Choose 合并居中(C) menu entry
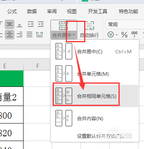This screenshot has height=149, width=144. 95,51
